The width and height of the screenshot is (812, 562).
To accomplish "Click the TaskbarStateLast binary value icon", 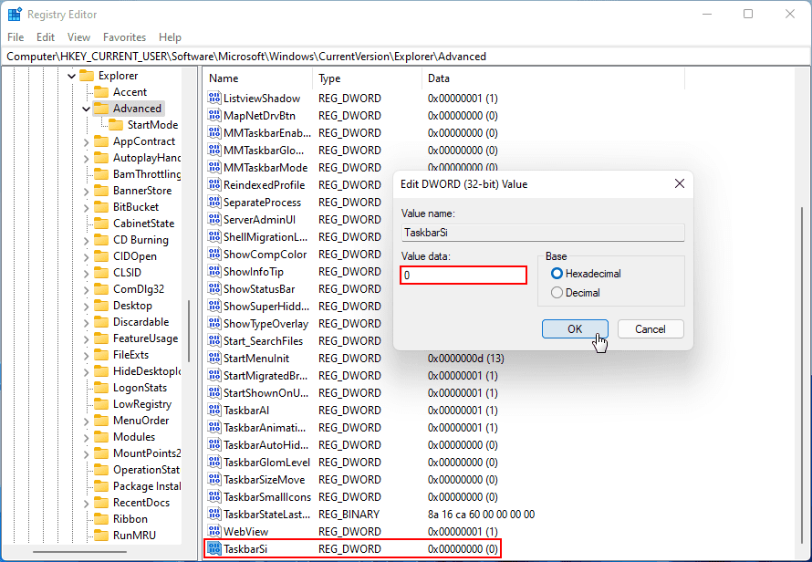I will [x=213, y=515].
